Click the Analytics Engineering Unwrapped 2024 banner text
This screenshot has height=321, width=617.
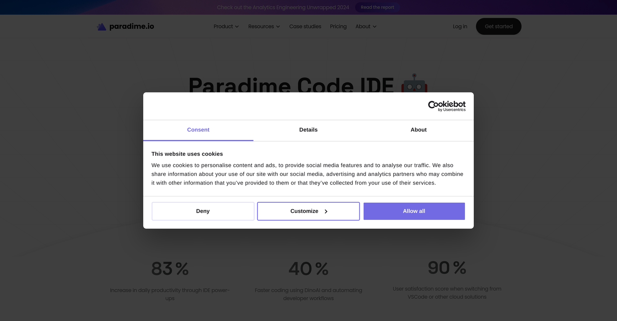[283, 7]
